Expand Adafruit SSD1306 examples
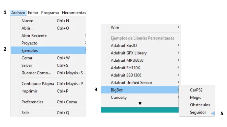 (x=141, y=75)
